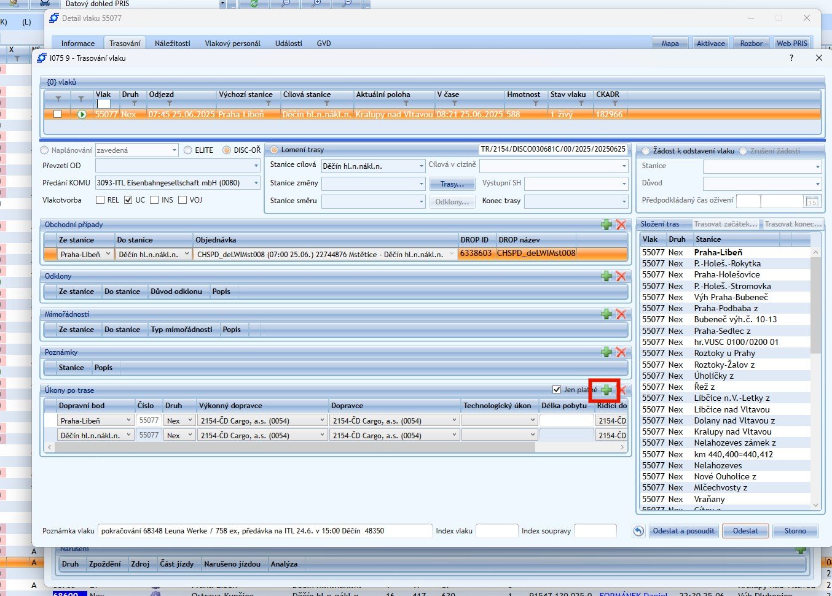Add a new row in Obchodní případy
The width and height of the screenshot is (832, 596).
[x=606, y=225]
